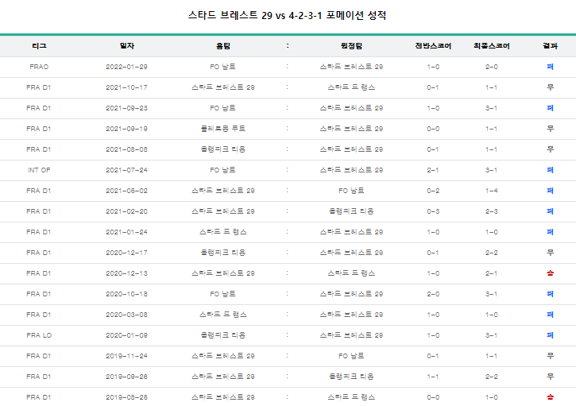Viewport: 576px width, 406px height.
Task: Click the date 2021-07-24
Action: point(127,170)
